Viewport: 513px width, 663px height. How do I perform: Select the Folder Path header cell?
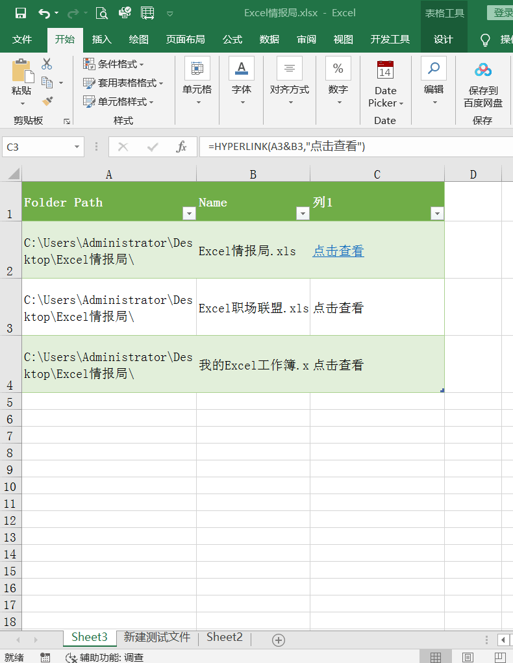[x=109, y=201]
